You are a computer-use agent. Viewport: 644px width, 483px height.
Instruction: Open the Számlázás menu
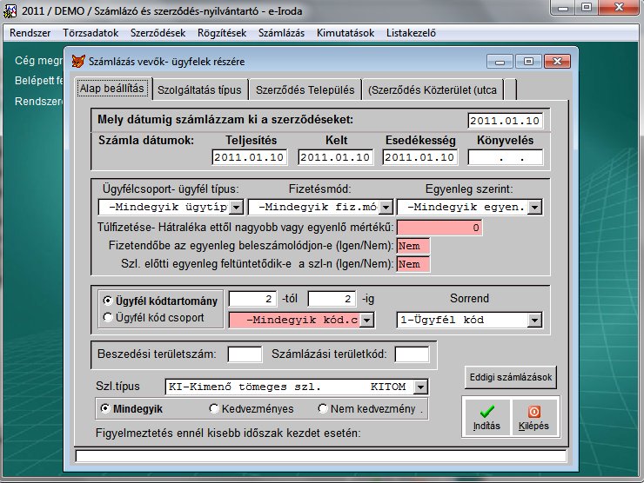tap(280, 33)
